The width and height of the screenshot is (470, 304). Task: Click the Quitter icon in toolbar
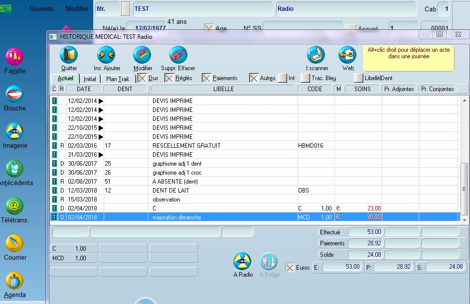(x=69, y=55)
